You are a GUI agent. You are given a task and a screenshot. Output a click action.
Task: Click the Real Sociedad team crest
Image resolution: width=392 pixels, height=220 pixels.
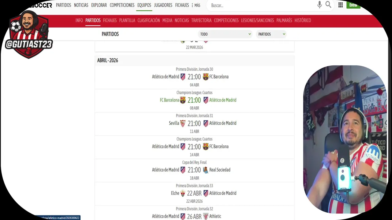tap(206, 170)
